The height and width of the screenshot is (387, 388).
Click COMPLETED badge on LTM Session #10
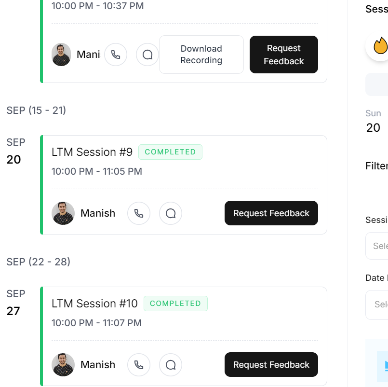coord(175,304)
